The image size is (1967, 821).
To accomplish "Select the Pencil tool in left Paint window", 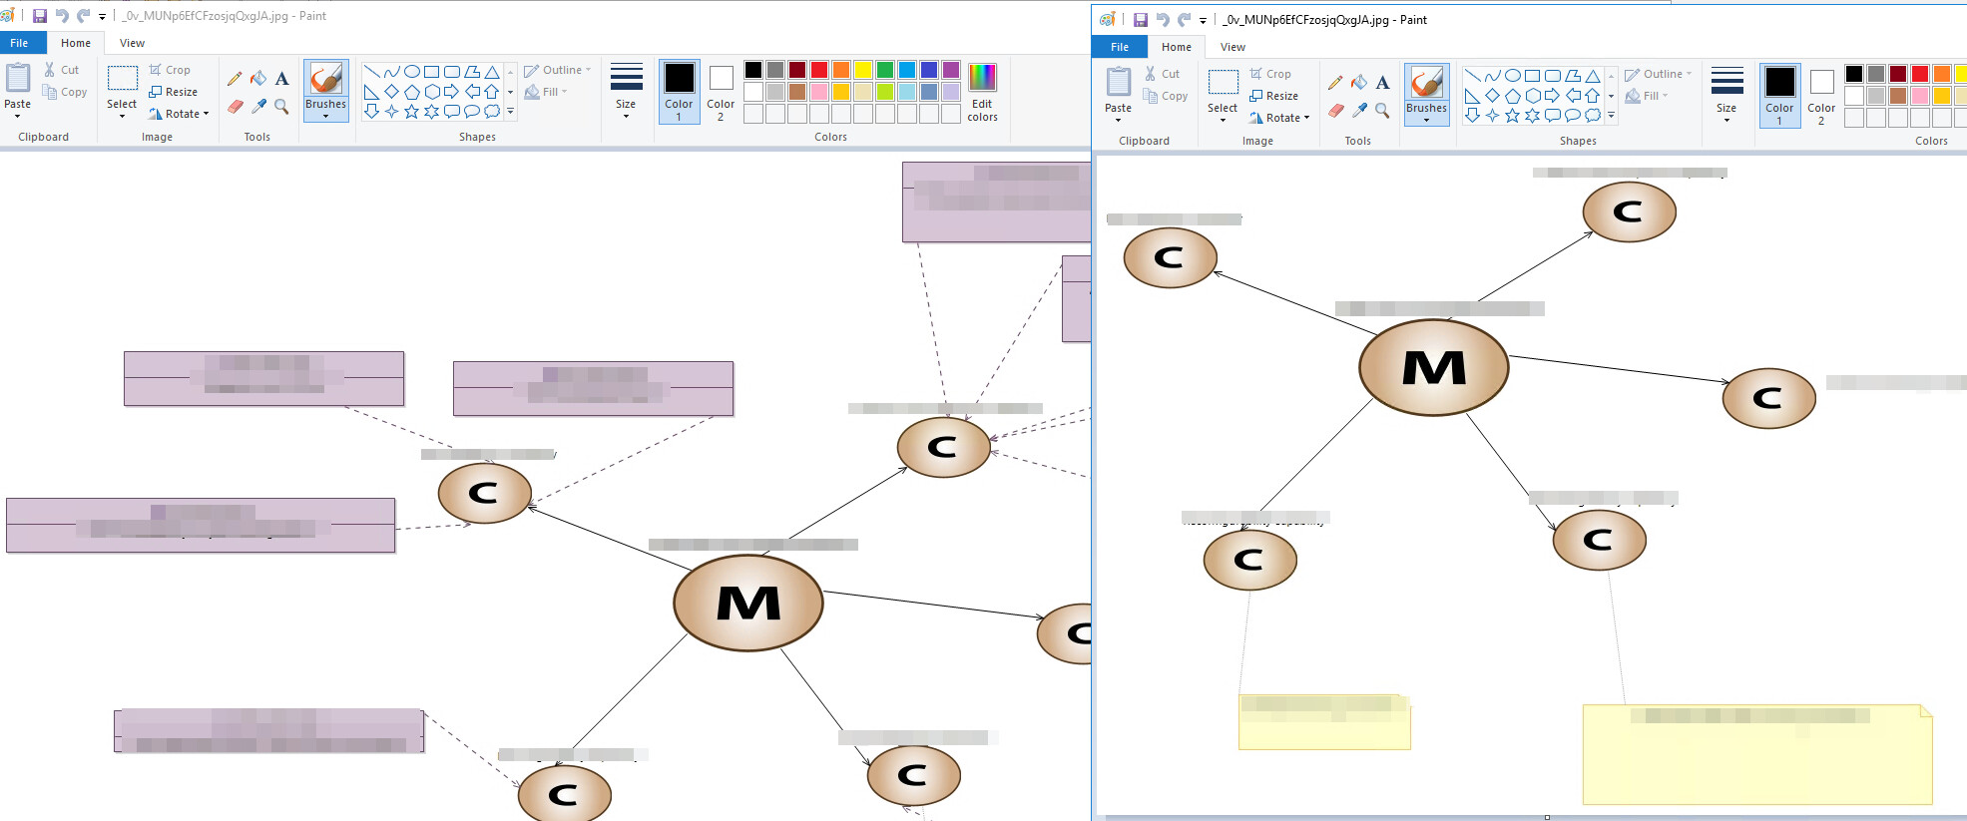I will click(x=235, y=79).
